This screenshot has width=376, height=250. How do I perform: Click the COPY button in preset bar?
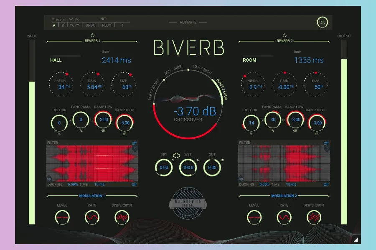coord(74,25)
